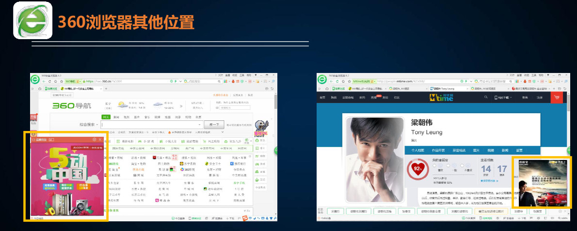Click the 14 awards count
The image size is (577, 231).
tap(486, 169)
